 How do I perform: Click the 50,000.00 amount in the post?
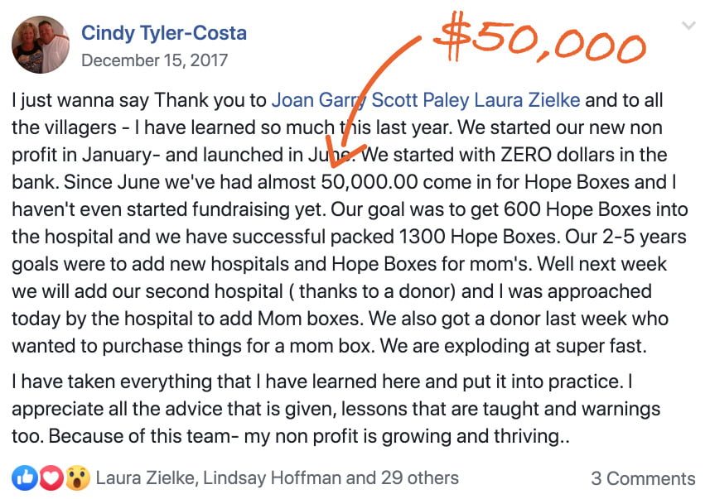[x=369, y=182]
